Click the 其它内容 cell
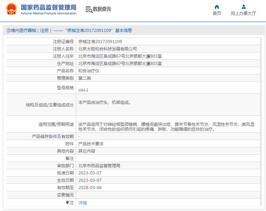 (87, 151)
